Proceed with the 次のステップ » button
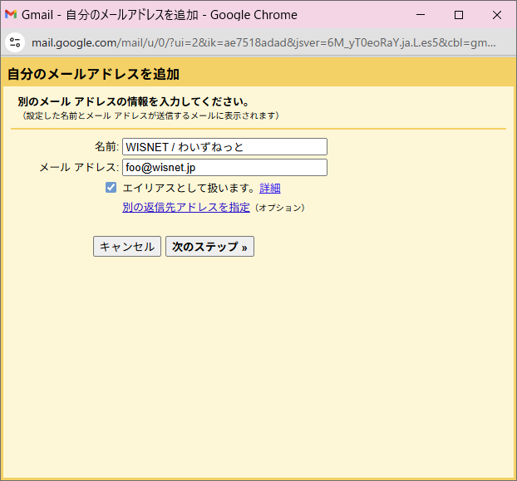 (209, 247)
